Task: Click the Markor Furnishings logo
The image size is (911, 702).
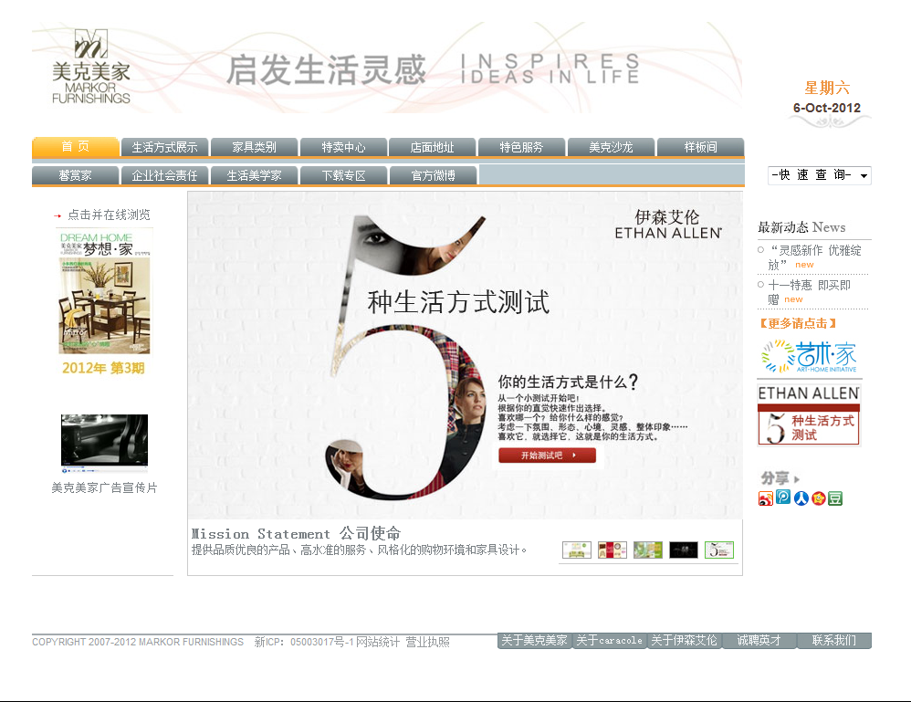Action: click(x=91, y=67)
